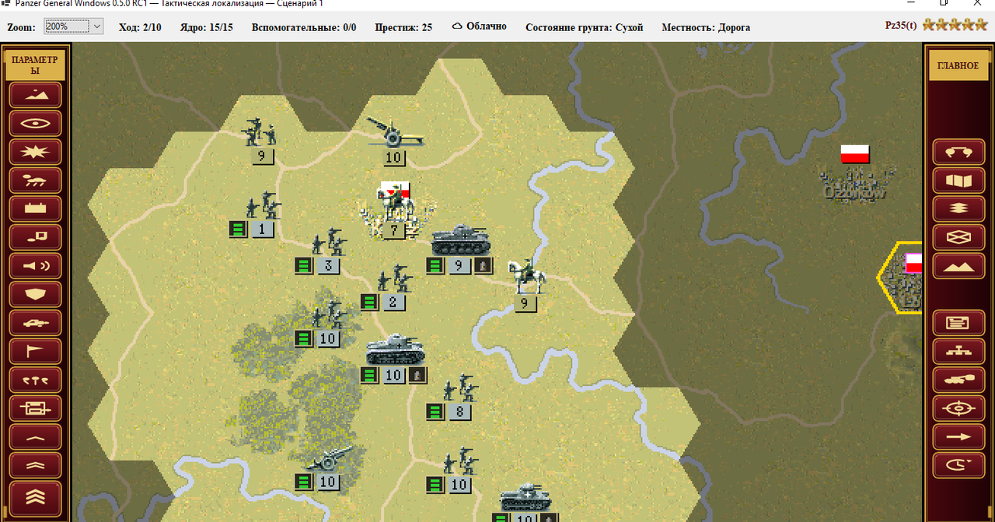Click the yellow-outlined hex with Polish flag

(902, 277)
